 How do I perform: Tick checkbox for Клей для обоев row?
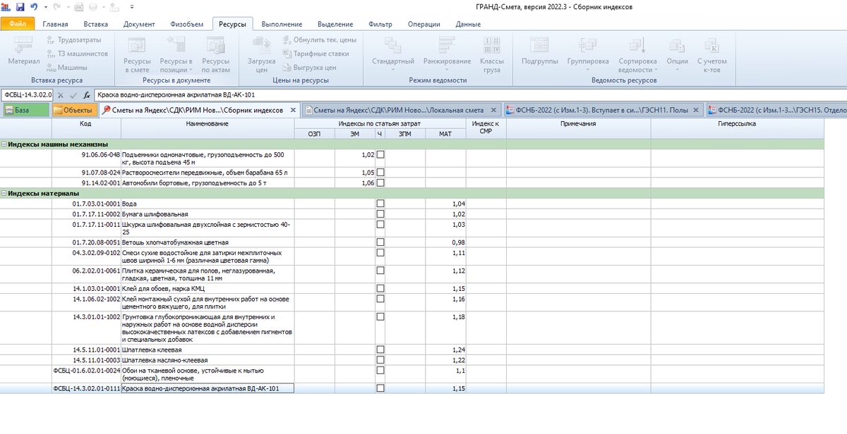click(380, 289)
